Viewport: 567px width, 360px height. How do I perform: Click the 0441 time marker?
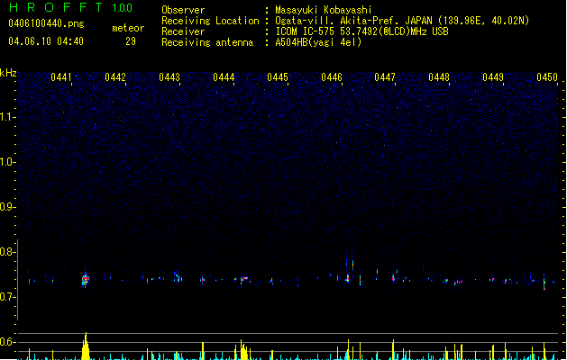(x=61, y=77)
